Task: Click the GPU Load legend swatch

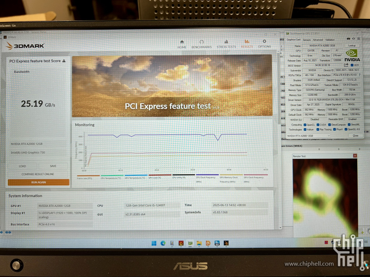Action: pos(160,175)
